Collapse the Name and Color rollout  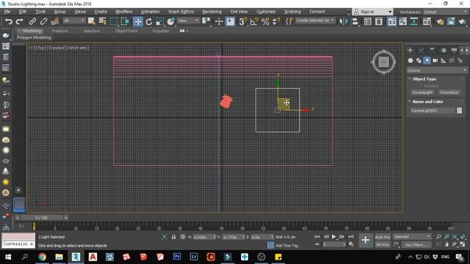[x=427, y=102]
